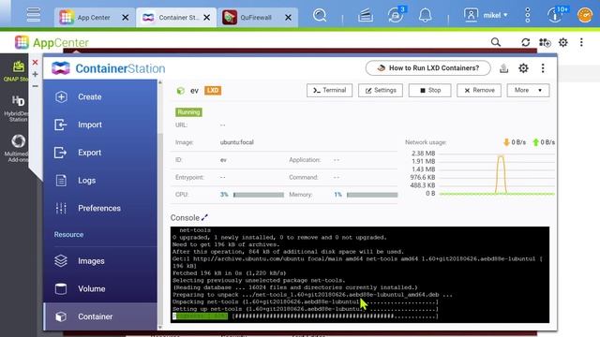
Task: Click the Running status label
Action: point(188,112)
